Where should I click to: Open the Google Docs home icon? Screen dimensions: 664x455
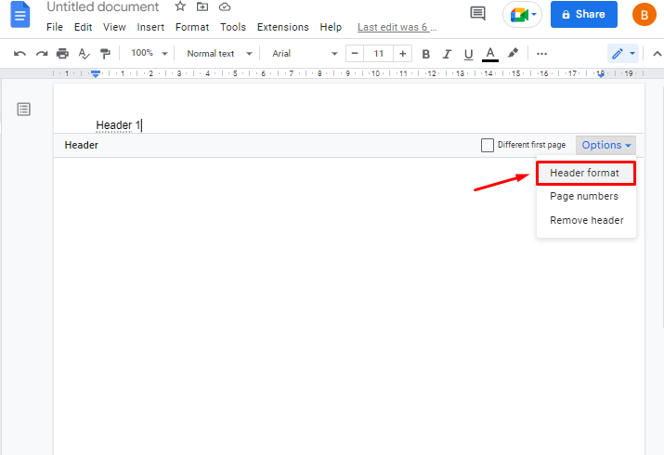tap(20, 14)
